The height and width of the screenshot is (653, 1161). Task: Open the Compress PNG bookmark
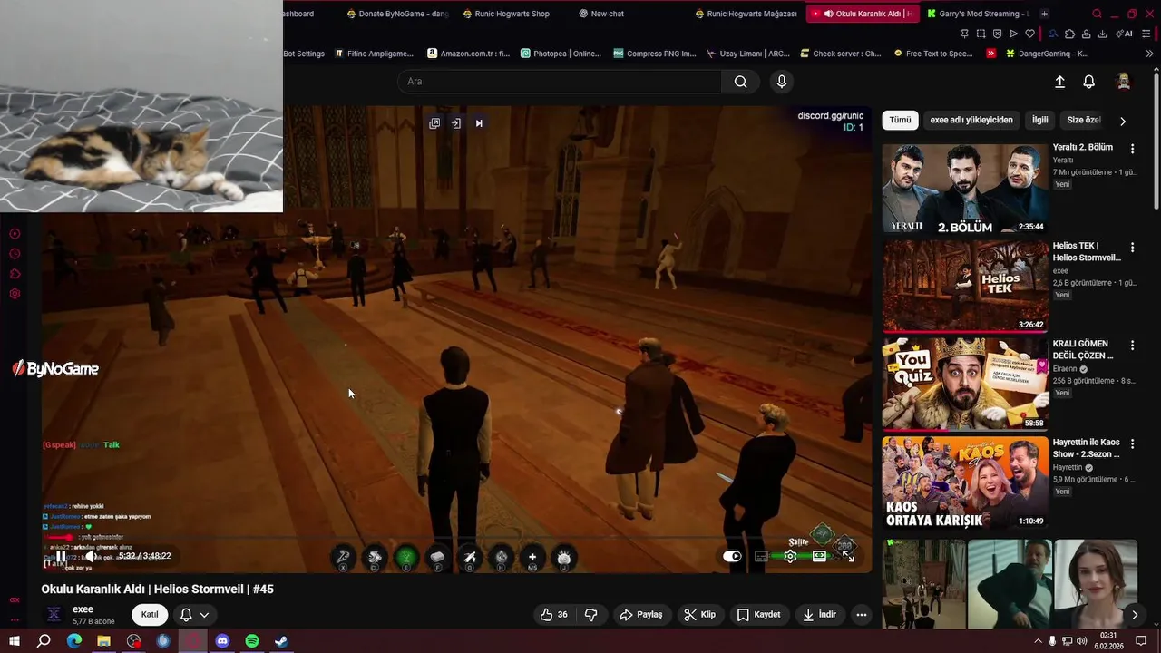coord(655,54)
